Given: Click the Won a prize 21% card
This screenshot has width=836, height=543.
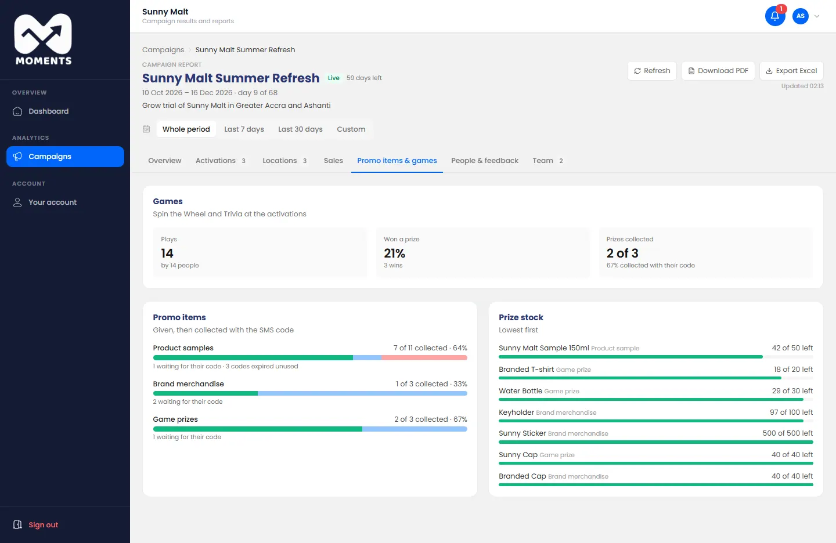Looking at the screenshot, I should [483, 252].
